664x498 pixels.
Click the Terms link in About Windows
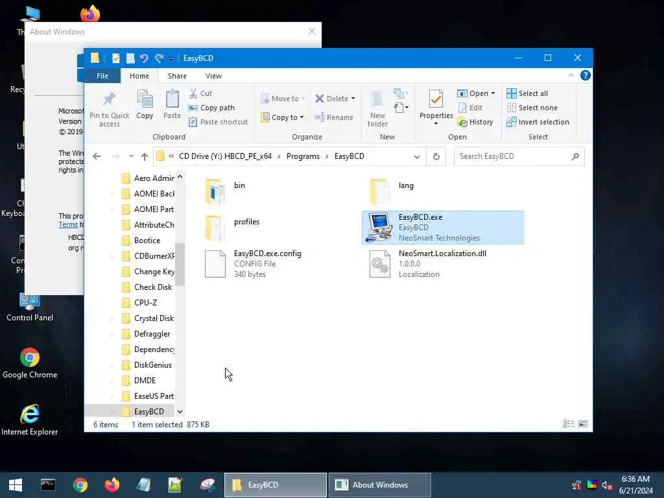(x=67, y=224)
